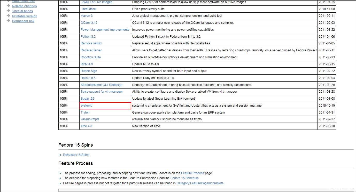Open Power Management improvements feature

[105, 30]
